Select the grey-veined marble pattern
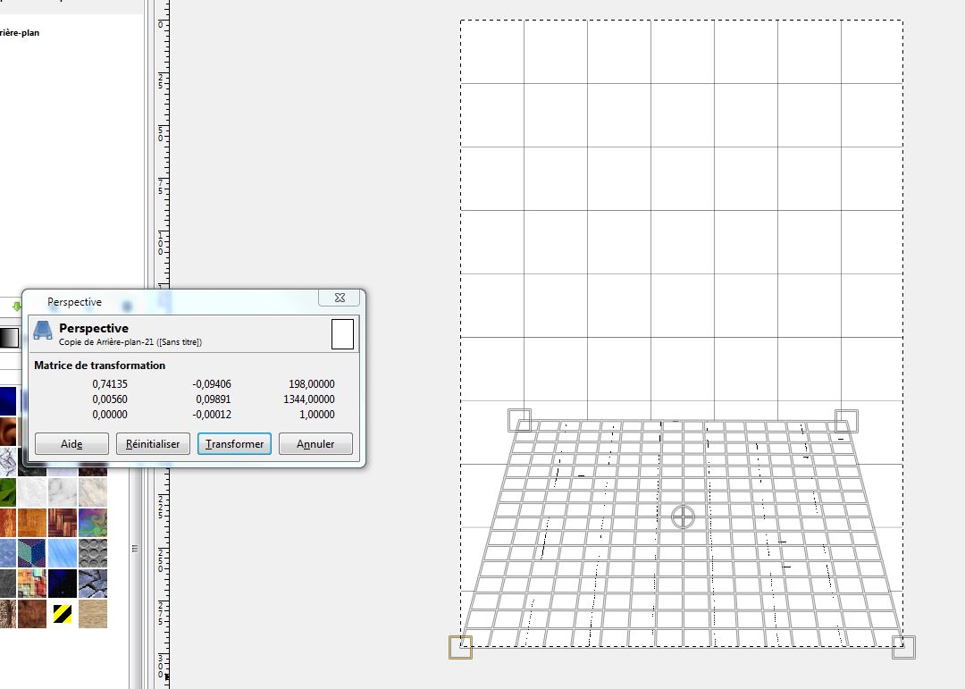The height and width of the screenshot is (689, 965). (63, 492)
